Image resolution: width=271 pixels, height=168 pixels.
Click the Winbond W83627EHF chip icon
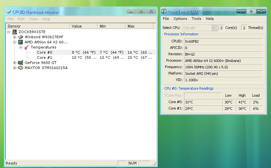coord(21,37)
